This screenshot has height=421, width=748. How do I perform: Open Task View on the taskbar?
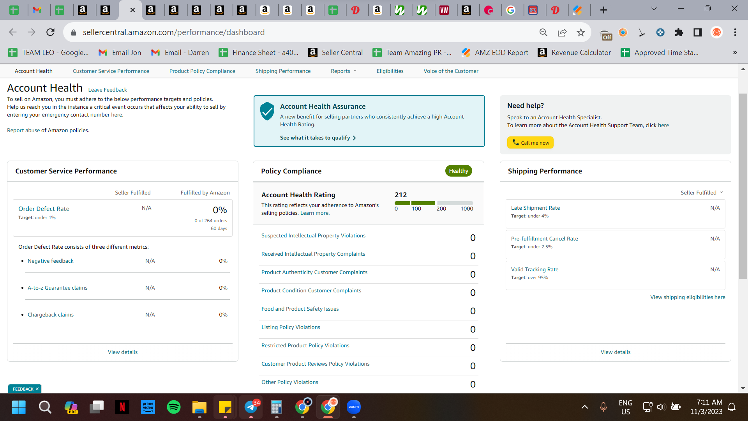[x=97, y=407]
